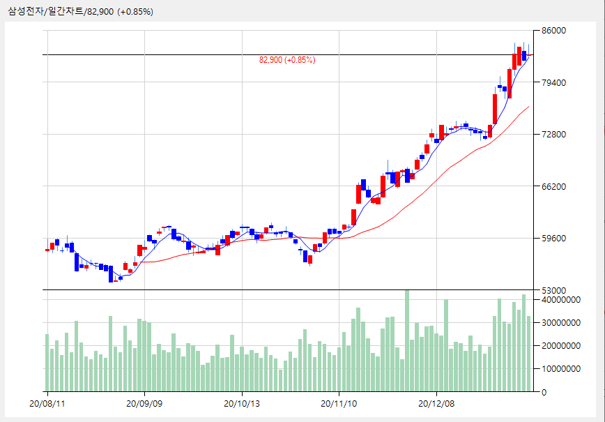
Task: Click the 10000000 volume axis label
Action: pos(560,369)
